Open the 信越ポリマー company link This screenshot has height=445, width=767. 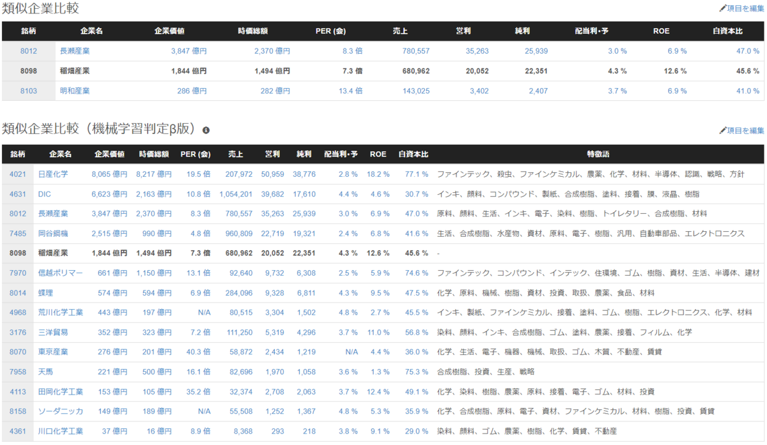click(x=61, y=273)
